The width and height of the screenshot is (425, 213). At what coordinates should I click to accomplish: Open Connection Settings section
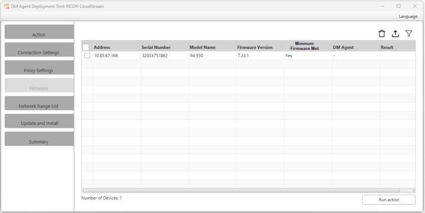coord(39,50)
